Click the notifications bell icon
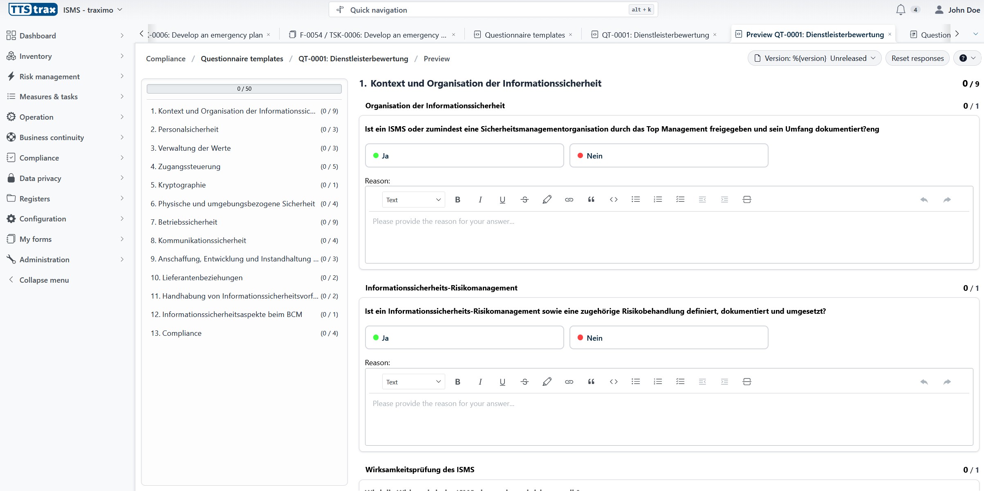 tap(900, 10)
